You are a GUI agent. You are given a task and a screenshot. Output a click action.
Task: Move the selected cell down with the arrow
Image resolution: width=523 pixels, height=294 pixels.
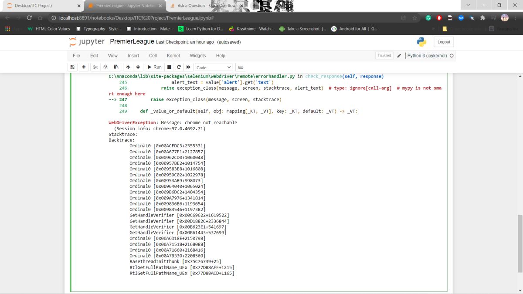138,67
